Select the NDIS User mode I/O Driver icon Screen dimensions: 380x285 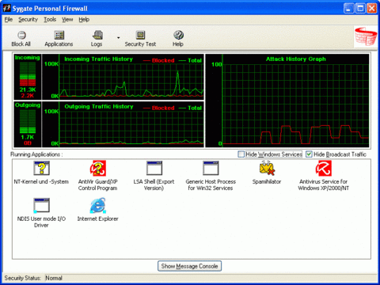click(x=41, y=205)
